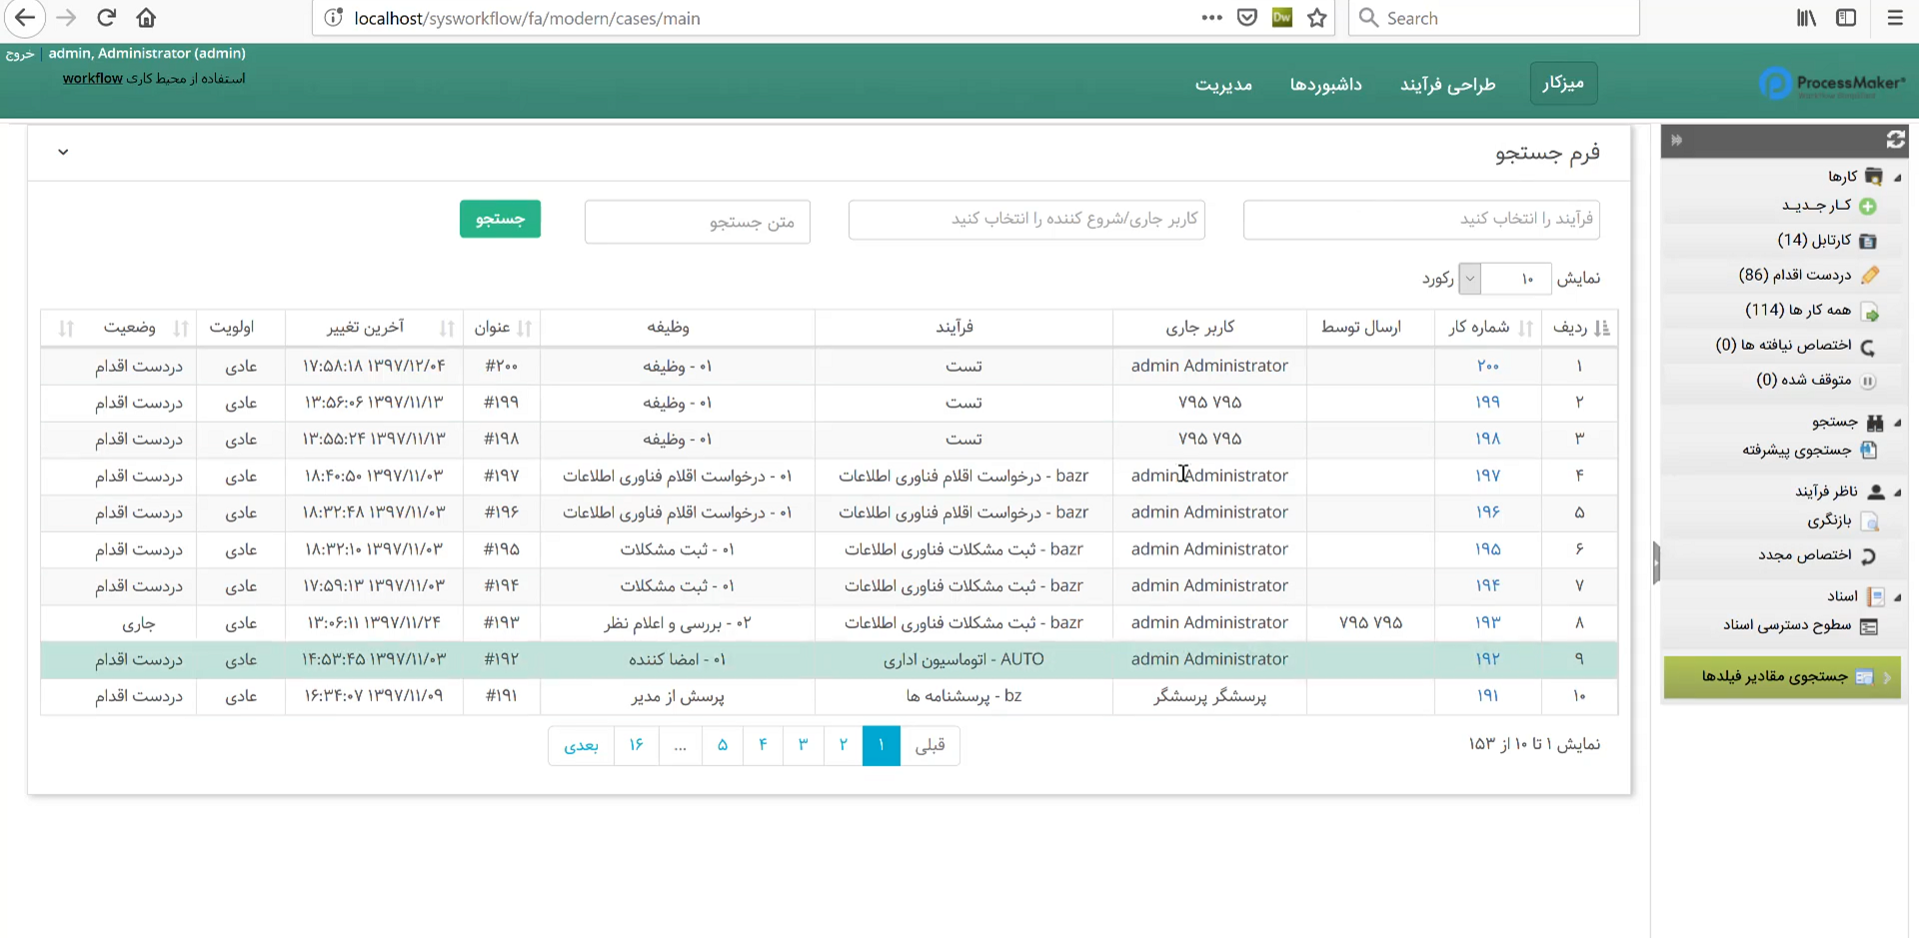Image resolution: width=1919 pixels, height=938 pixels.
Task: Click the ProcessMaker logo
Action: (1832, 83)
